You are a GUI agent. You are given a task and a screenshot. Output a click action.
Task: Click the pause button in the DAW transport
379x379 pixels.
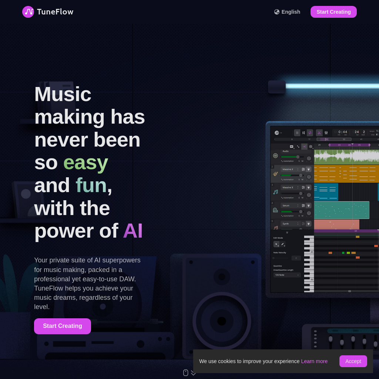click(297, 133)
